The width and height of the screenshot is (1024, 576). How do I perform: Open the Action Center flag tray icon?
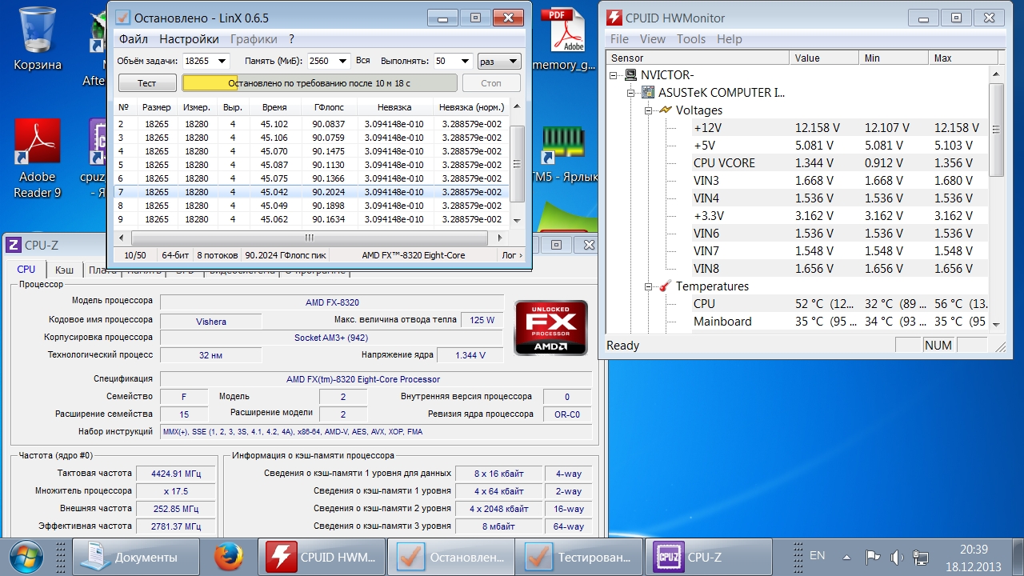874,557
